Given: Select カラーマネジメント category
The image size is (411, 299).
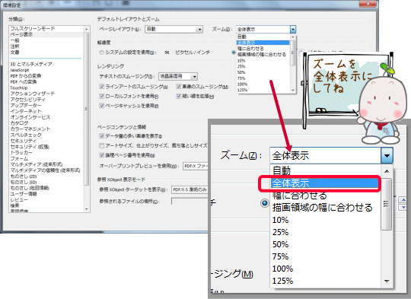Looking at the screenshot, I should click(x=30, y=129).
